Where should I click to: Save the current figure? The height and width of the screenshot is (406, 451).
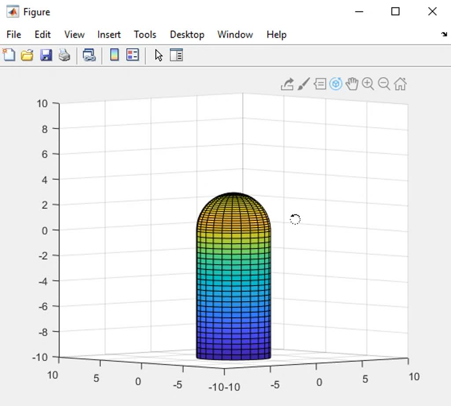pos(45,55)
